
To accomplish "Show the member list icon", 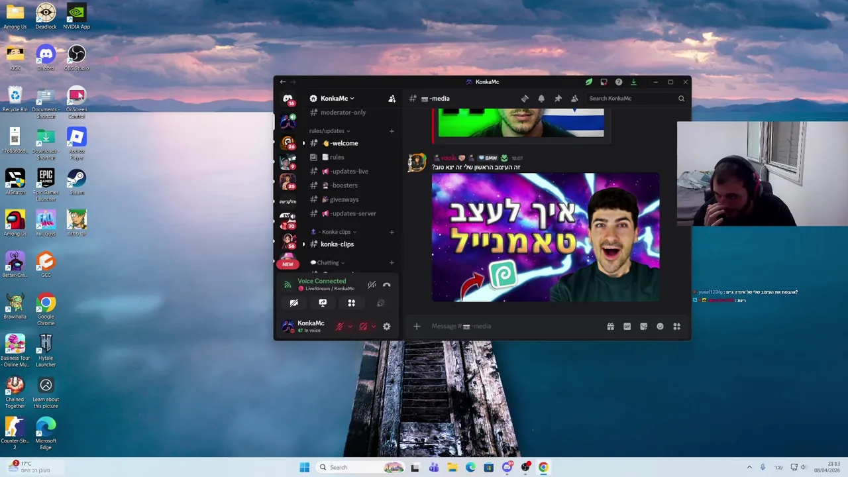I will pos(574,98).
